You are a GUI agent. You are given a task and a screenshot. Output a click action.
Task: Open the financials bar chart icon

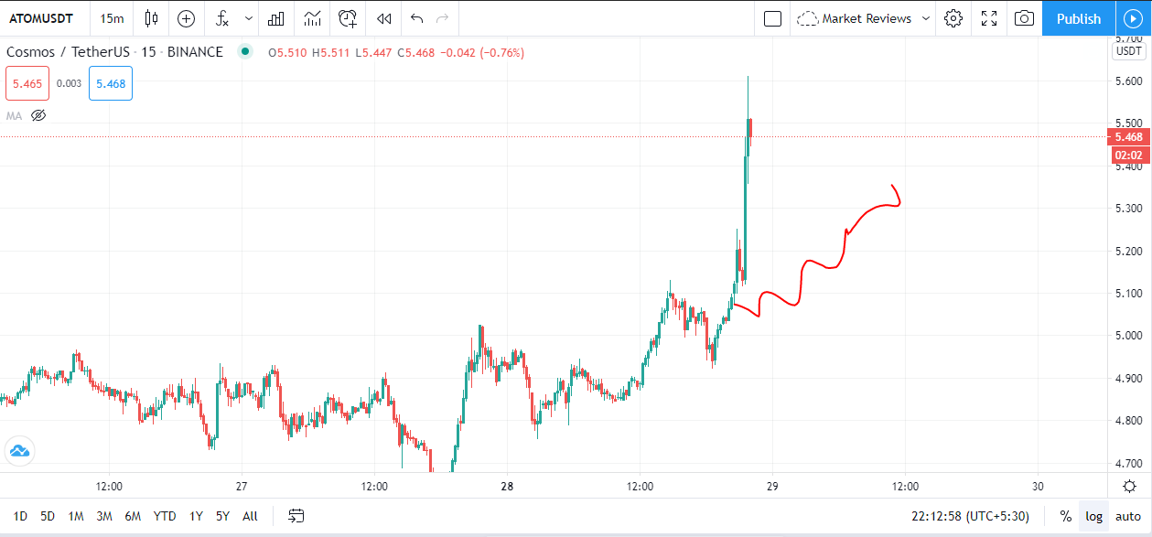pos(275,18)
